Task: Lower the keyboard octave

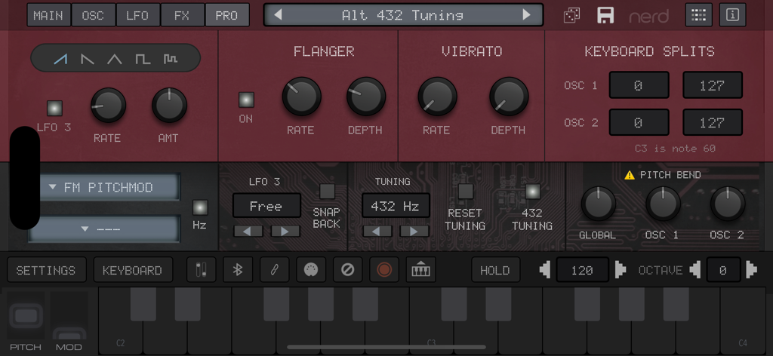Action: point(694,270)
